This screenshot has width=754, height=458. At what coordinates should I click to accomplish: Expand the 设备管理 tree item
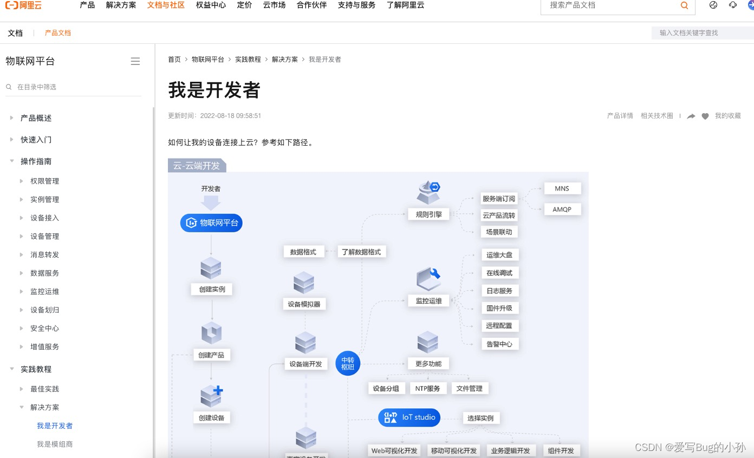pyautogui.click(x=22, y=236)
